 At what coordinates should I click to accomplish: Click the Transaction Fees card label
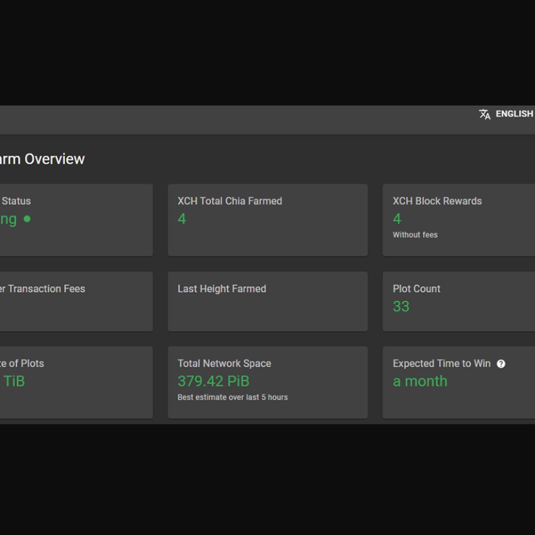43,289
